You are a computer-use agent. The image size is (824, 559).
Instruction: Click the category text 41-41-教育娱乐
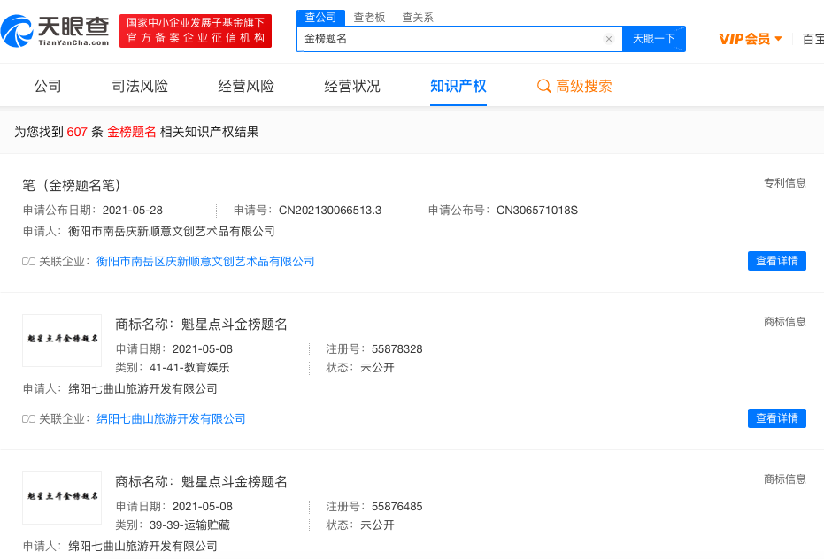[x=189, y=368]
